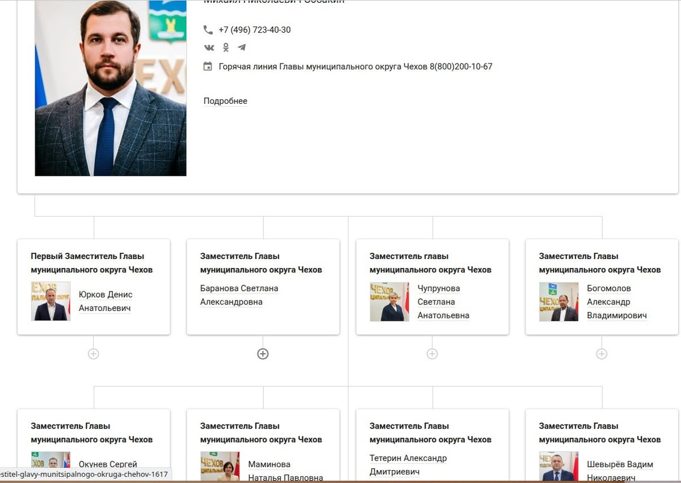Click the Заместитель Главы title above Маминова Наталья

pos(261,433)
